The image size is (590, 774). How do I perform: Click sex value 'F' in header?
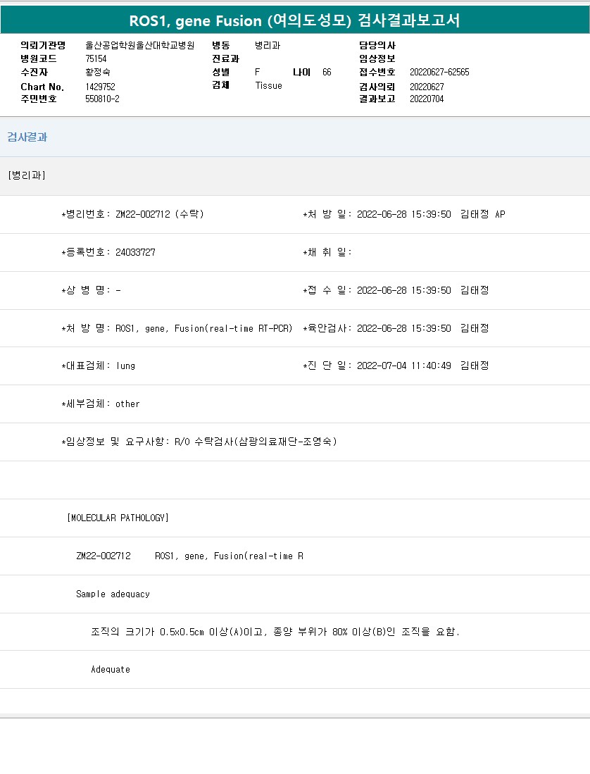pyautogui.click(x=257, y=72)
